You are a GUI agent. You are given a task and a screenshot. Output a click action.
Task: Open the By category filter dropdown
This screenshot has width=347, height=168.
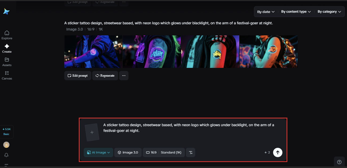329,12
